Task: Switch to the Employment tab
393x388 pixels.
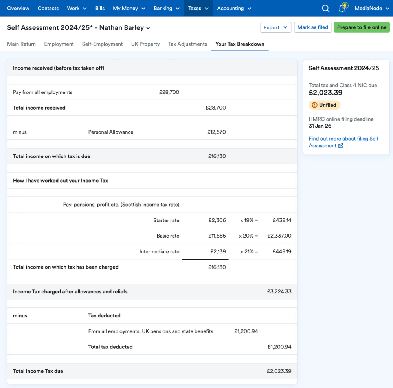Action: tap(59, 44)
